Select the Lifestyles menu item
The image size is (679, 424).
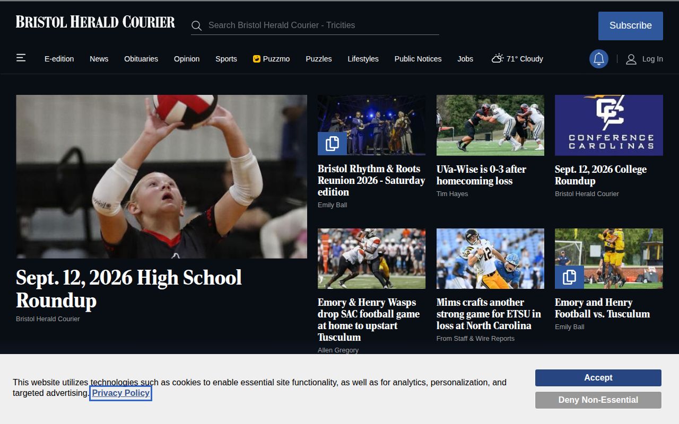pyautogui.click(x=363, y=59)
